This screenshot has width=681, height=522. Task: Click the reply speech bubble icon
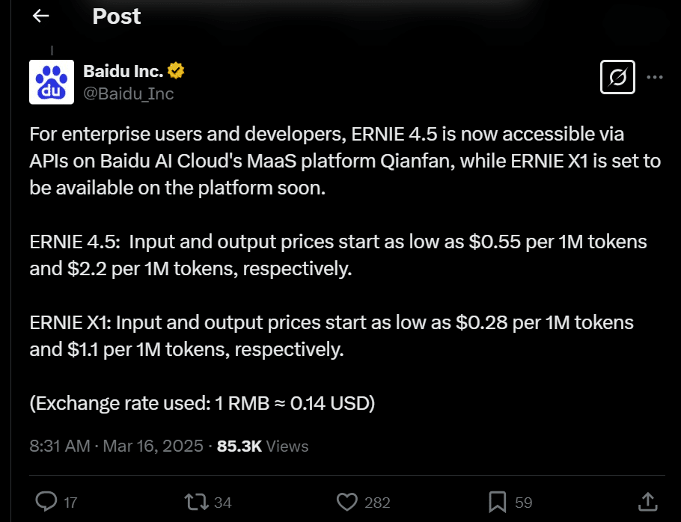pos(46,502)
